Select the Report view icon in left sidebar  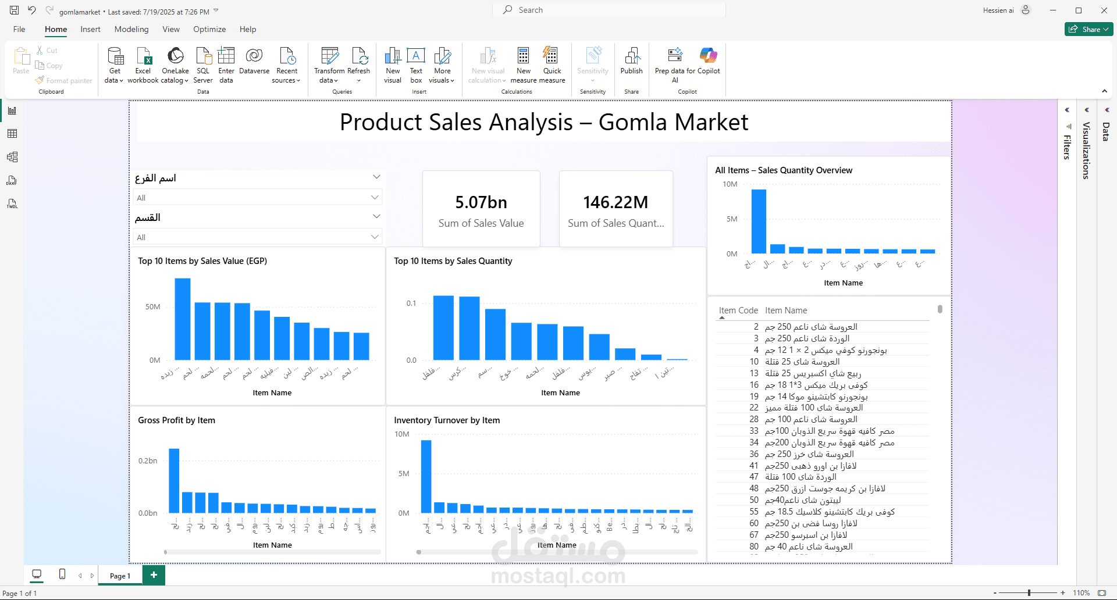pyautogui.click(x=12, y=110)
